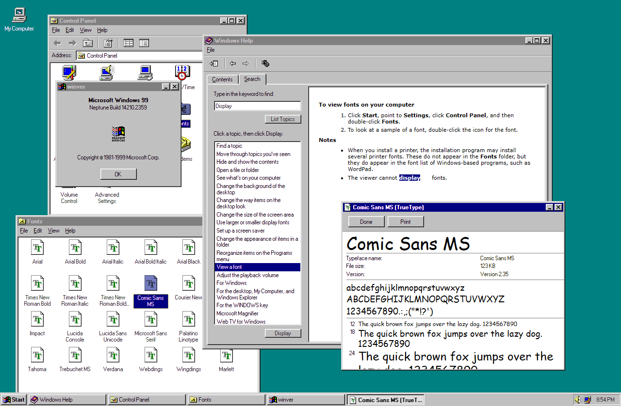
Task: Select 'Set up a screen saver' topic
Action: [241, 231]
